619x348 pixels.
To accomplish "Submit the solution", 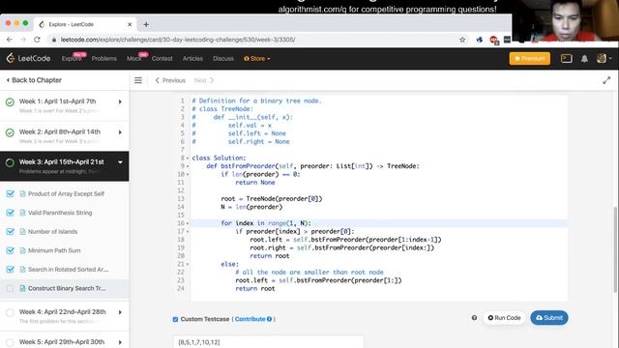I will point(549,318).
